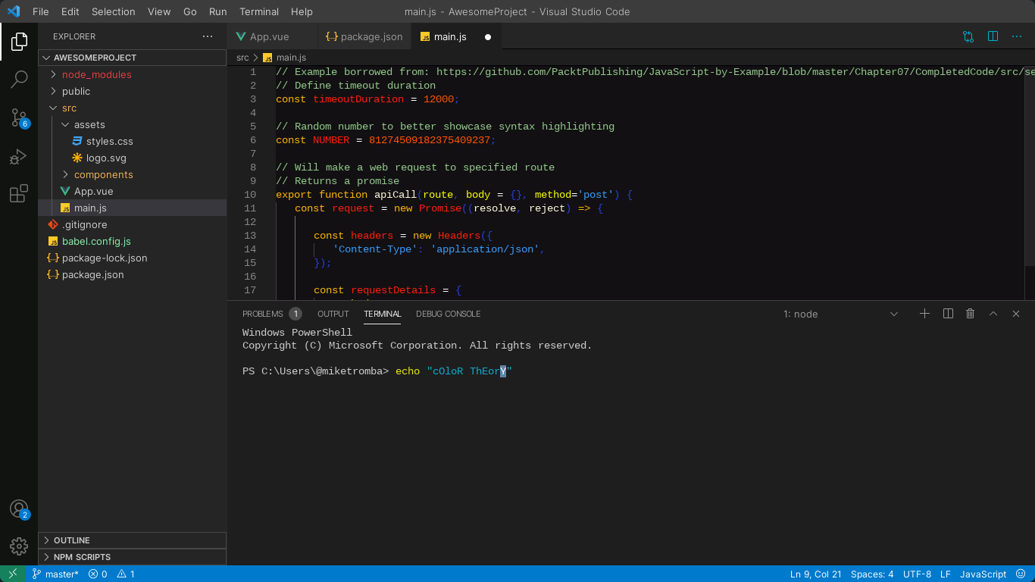Open the Edit menu
Image resolution: width=1035 pixels, height=582 pixels.
click(x=70, y=11)
